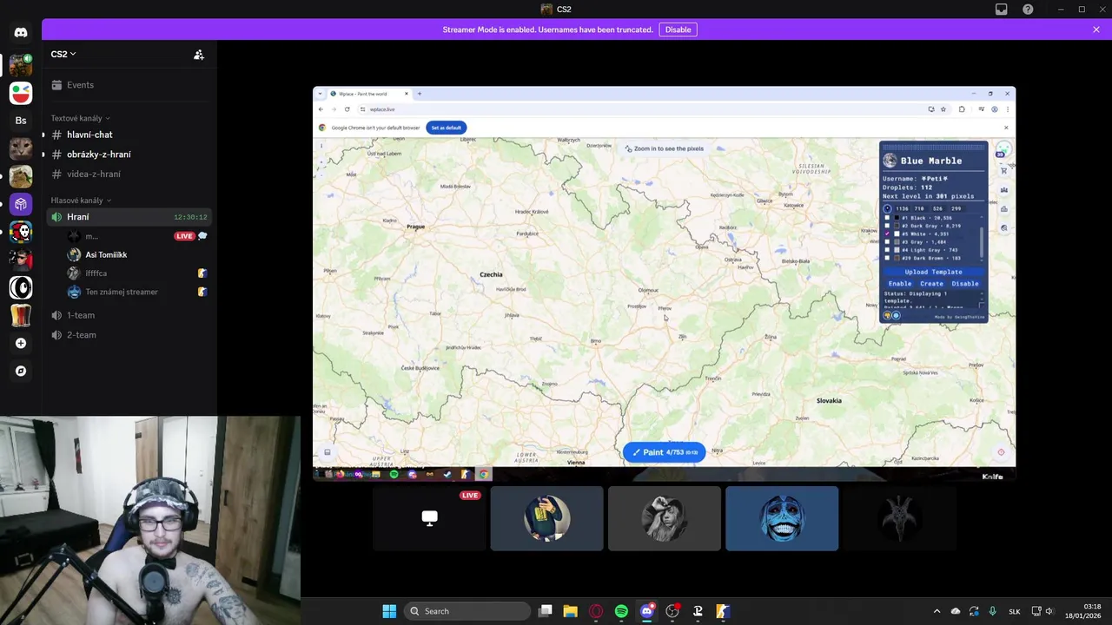
Task: Select the red-green smiley face server icon
Action: pos(21,92)
